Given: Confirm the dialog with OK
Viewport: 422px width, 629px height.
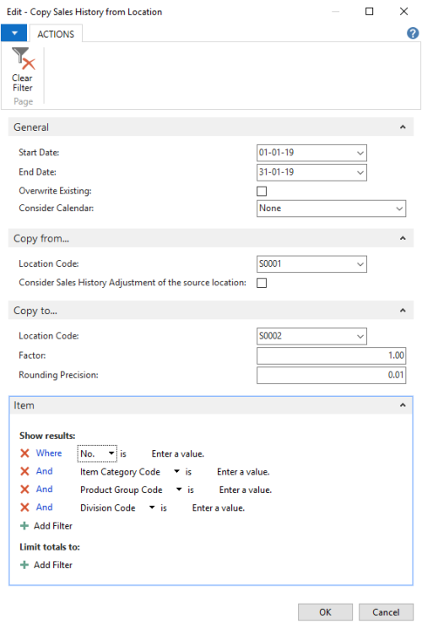Looking at the screenshot, I should pyautogui.click(x=325, y=612).
